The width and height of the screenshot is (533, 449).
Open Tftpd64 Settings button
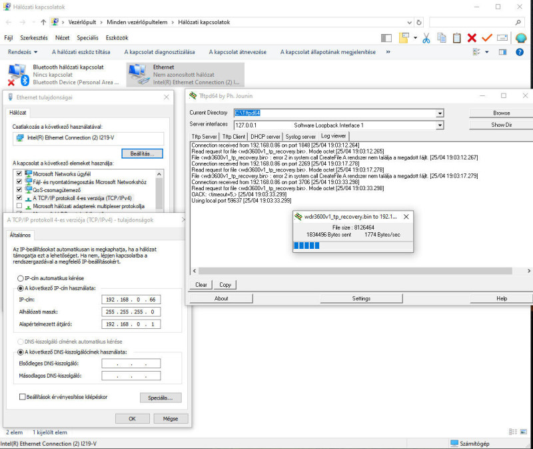coord(361,298)
